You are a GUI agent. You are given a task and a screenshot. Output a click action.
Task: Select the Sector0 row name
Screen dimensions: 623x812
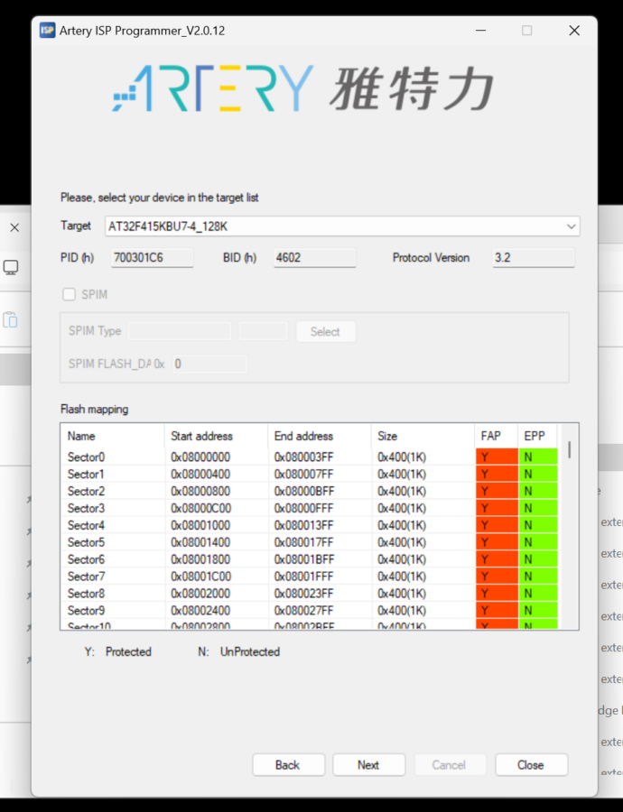coord(86,457)
